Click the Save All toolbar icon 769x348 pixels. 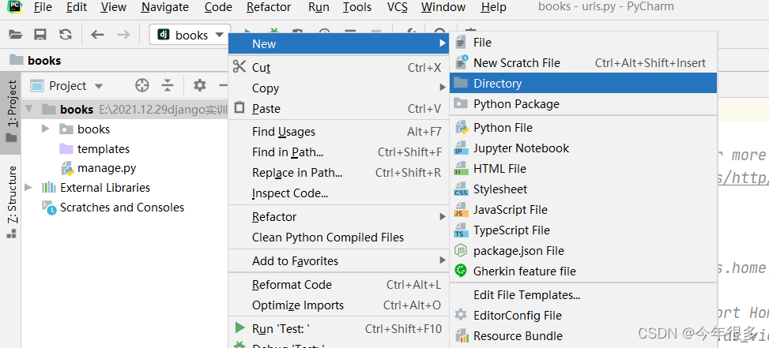coord(40,35)
